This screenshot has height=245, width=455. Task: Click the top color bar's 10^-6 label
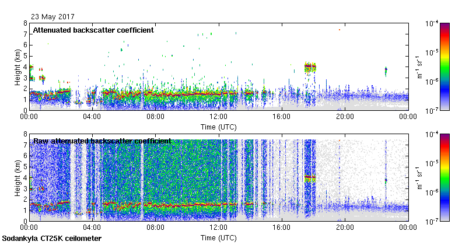click(432, 82)
